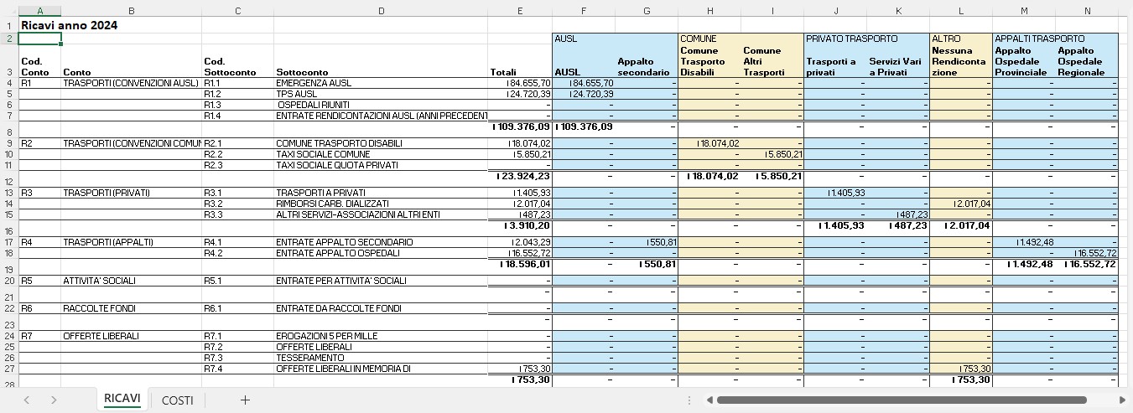1133x413 pixels.
Task: Select column E header
Action: pyautogui.click(x=520, y=10)
